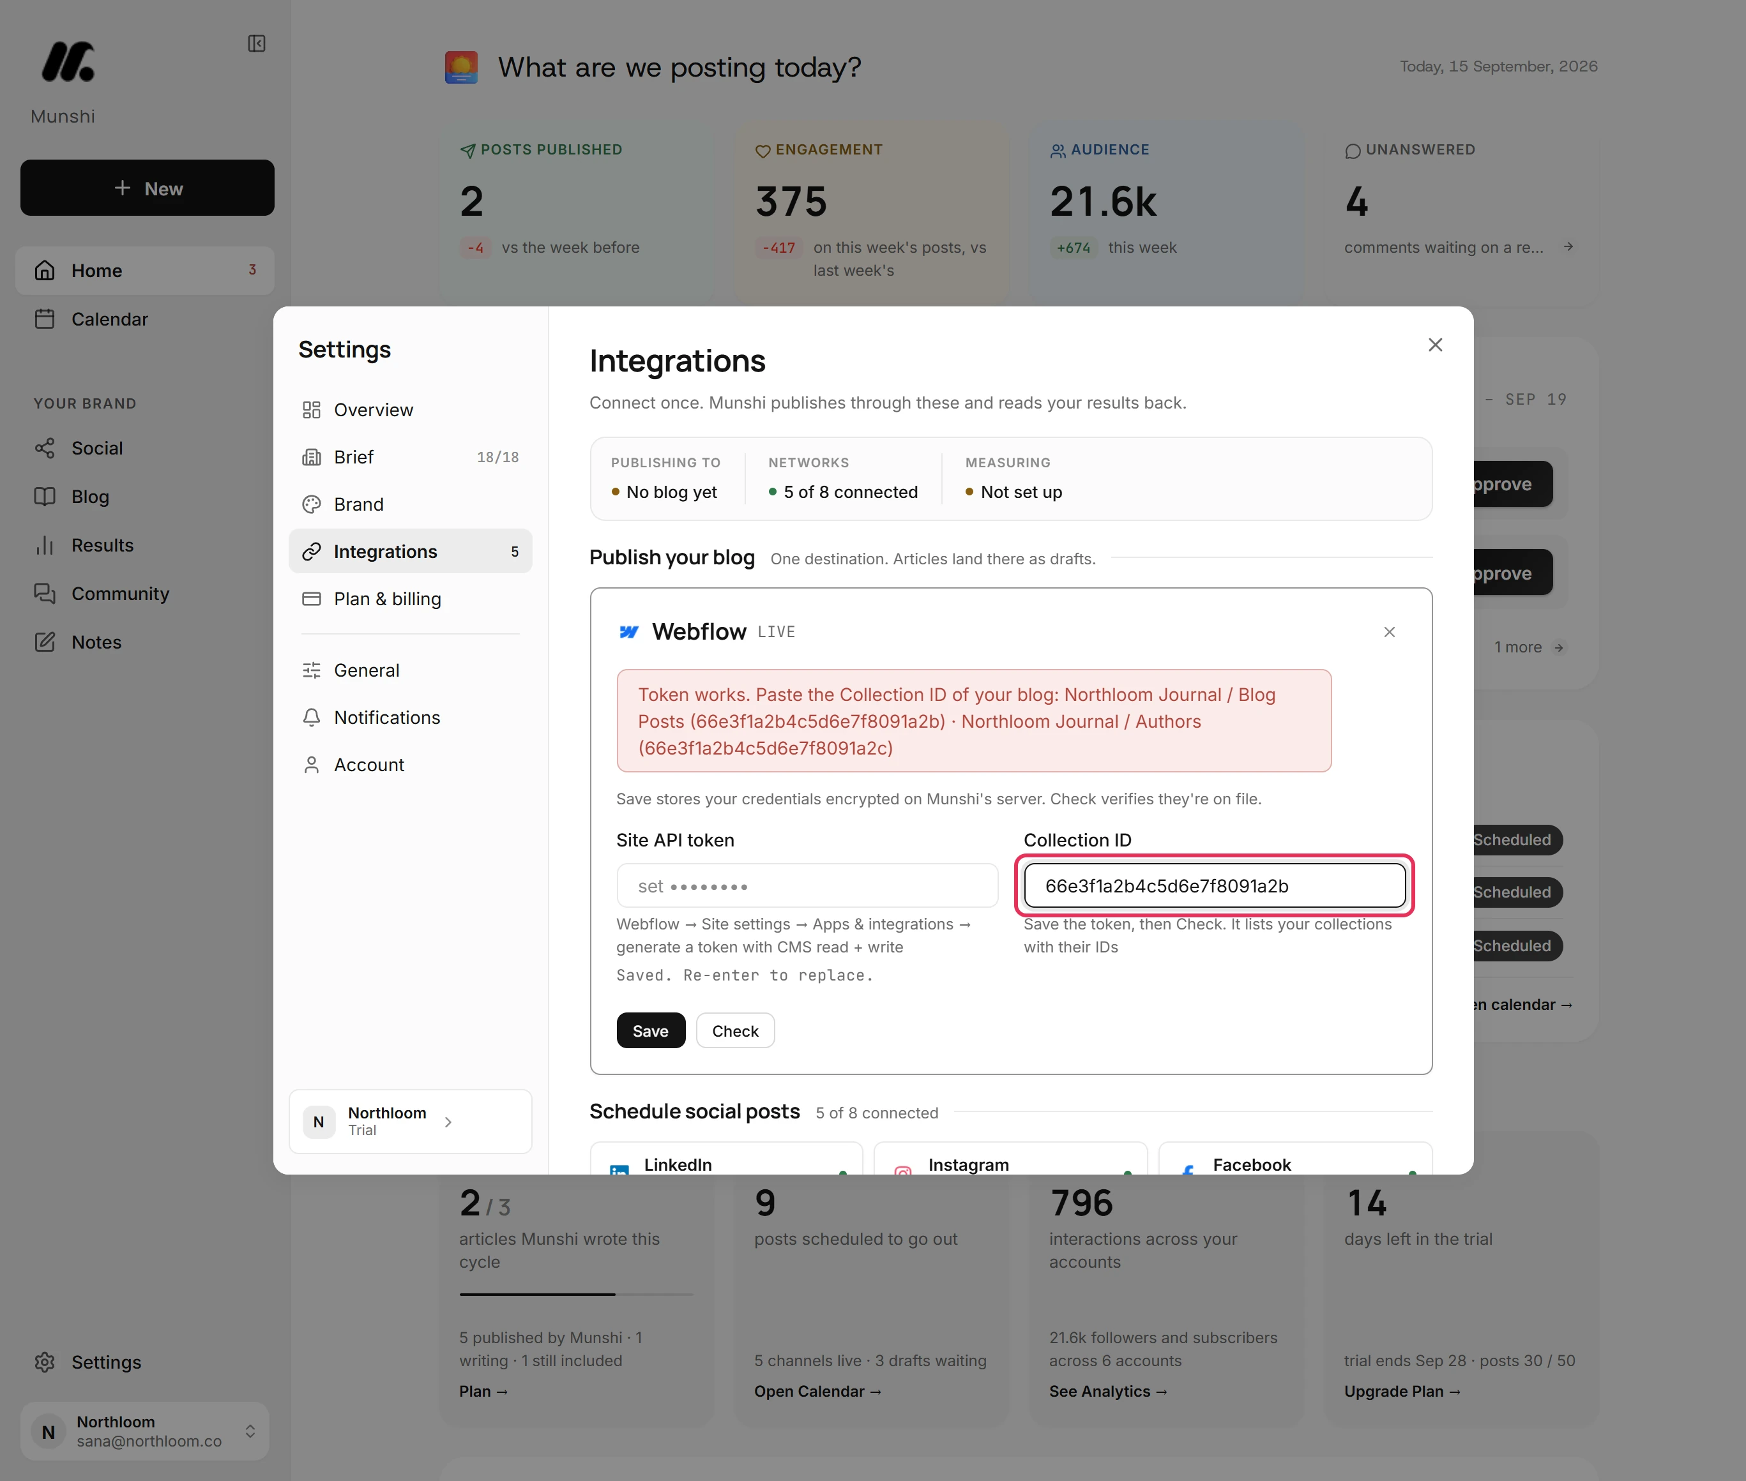Click the Site API token field
This screenshot has width=1746, height=1481.
point(807,886)
